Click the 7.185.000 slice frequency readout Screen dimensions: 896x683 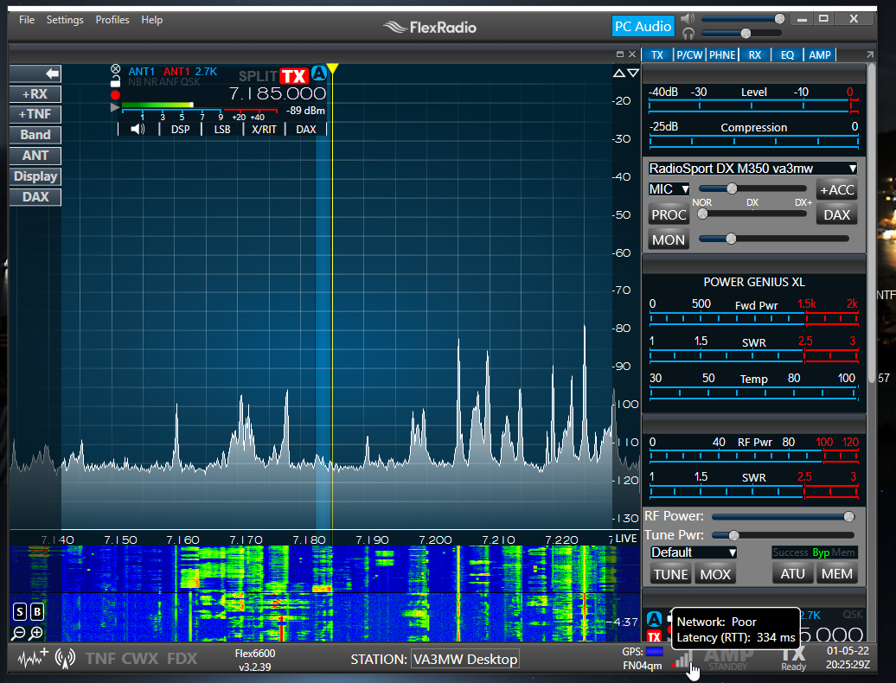point(277,93)
